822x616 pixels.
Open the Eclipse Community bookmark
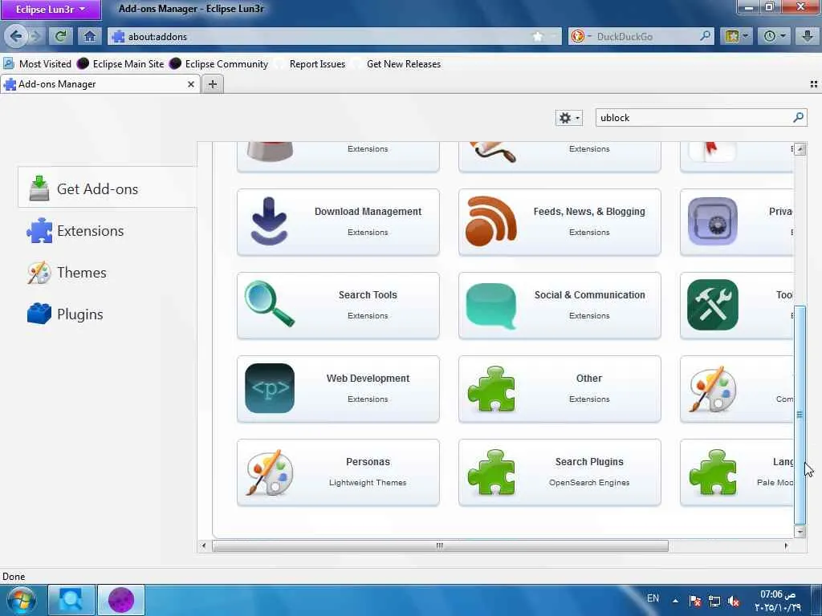218,64
